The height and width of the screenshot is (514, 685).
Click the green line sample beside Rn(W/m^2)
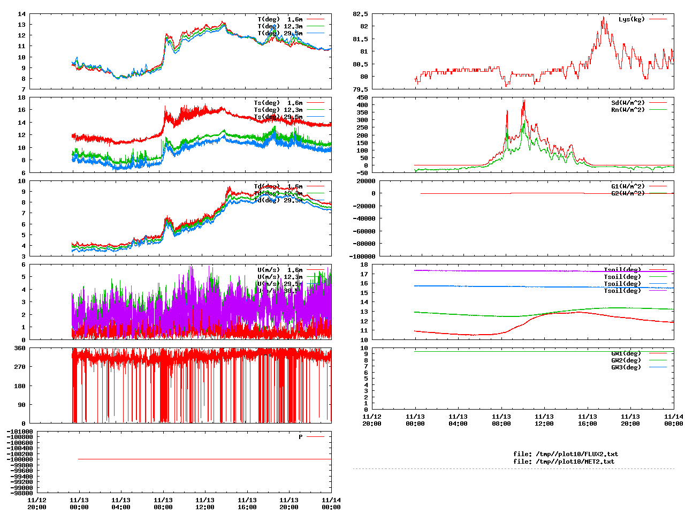pyautogui.click(x=658, y=110)
